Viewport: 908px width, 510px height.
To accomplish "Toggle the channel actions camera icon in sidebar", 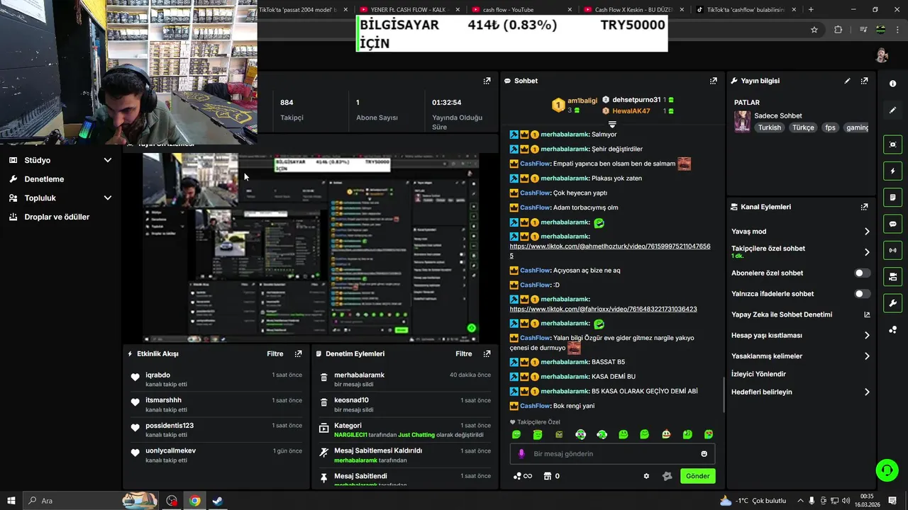I will (892, 276).
